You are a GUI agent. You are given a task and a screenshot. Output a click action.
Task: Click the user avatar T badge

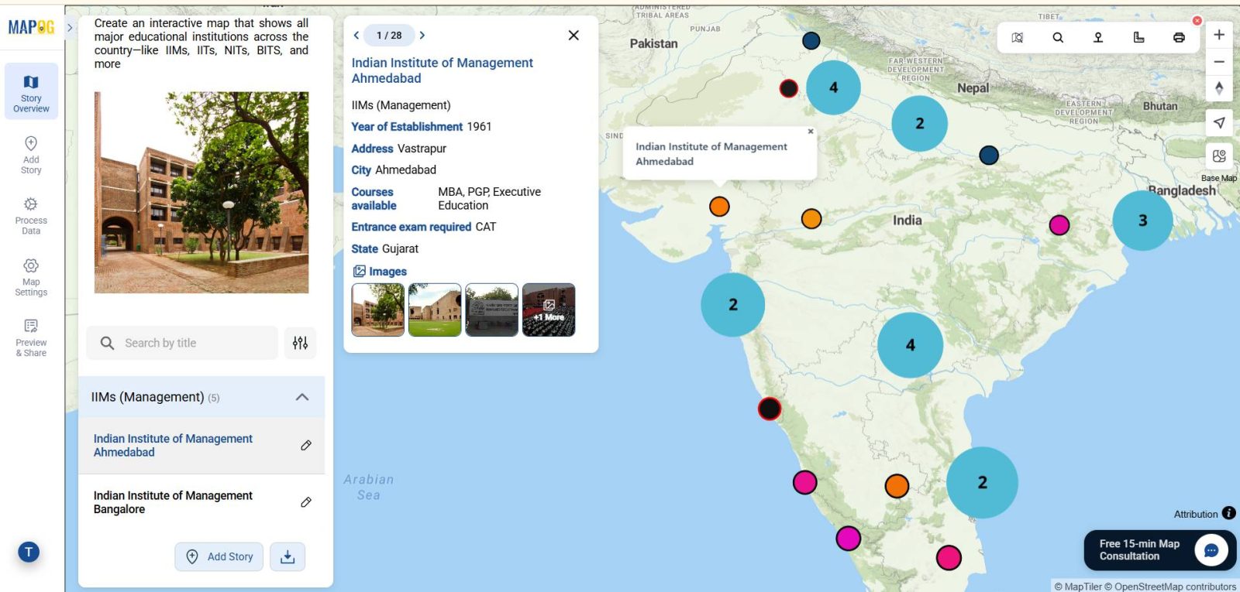point(29,552)
